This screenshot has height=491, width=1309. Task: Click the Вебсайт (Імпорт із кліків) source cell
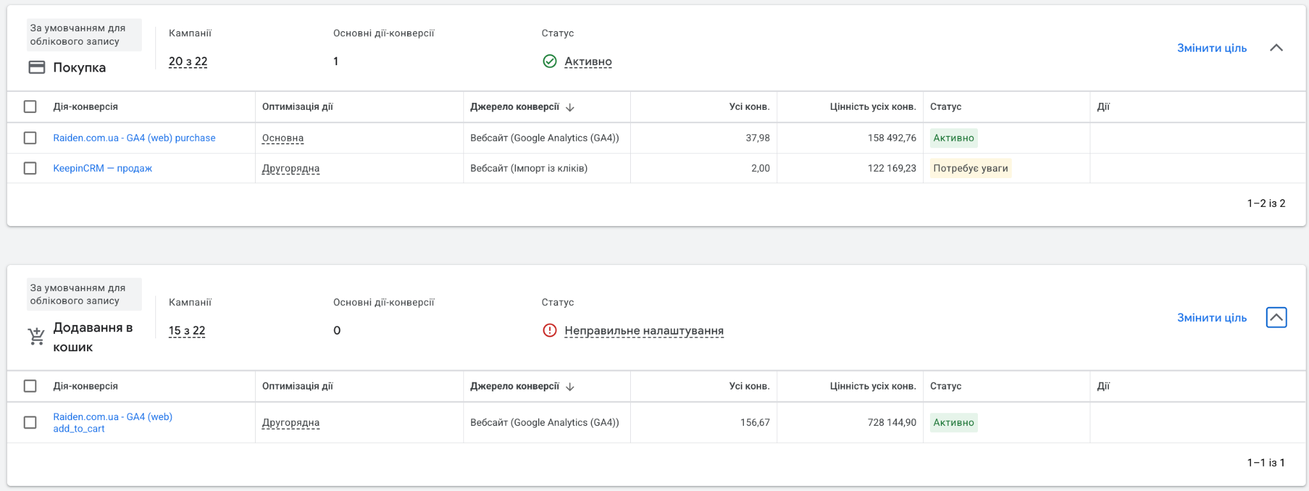(x=529, y=169)
